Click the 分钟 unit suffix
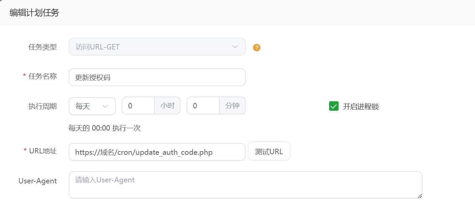This screenshot has width=475, height=213. [x=232, y=106]
